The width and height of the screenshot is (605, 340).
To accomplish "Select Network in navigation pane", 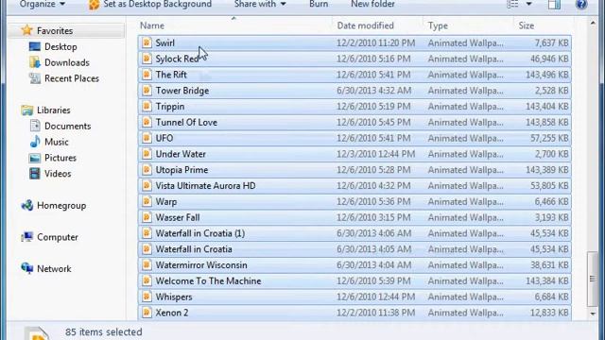I will click(54, 268).
